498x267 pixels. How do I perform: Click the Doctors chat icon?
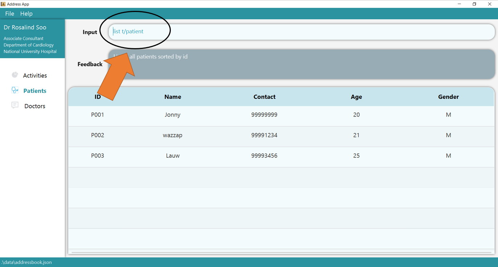pos(15,105)
